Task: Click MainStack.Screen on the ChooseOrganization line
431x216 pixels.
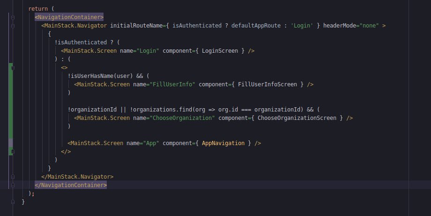Action: coord(104,118)
